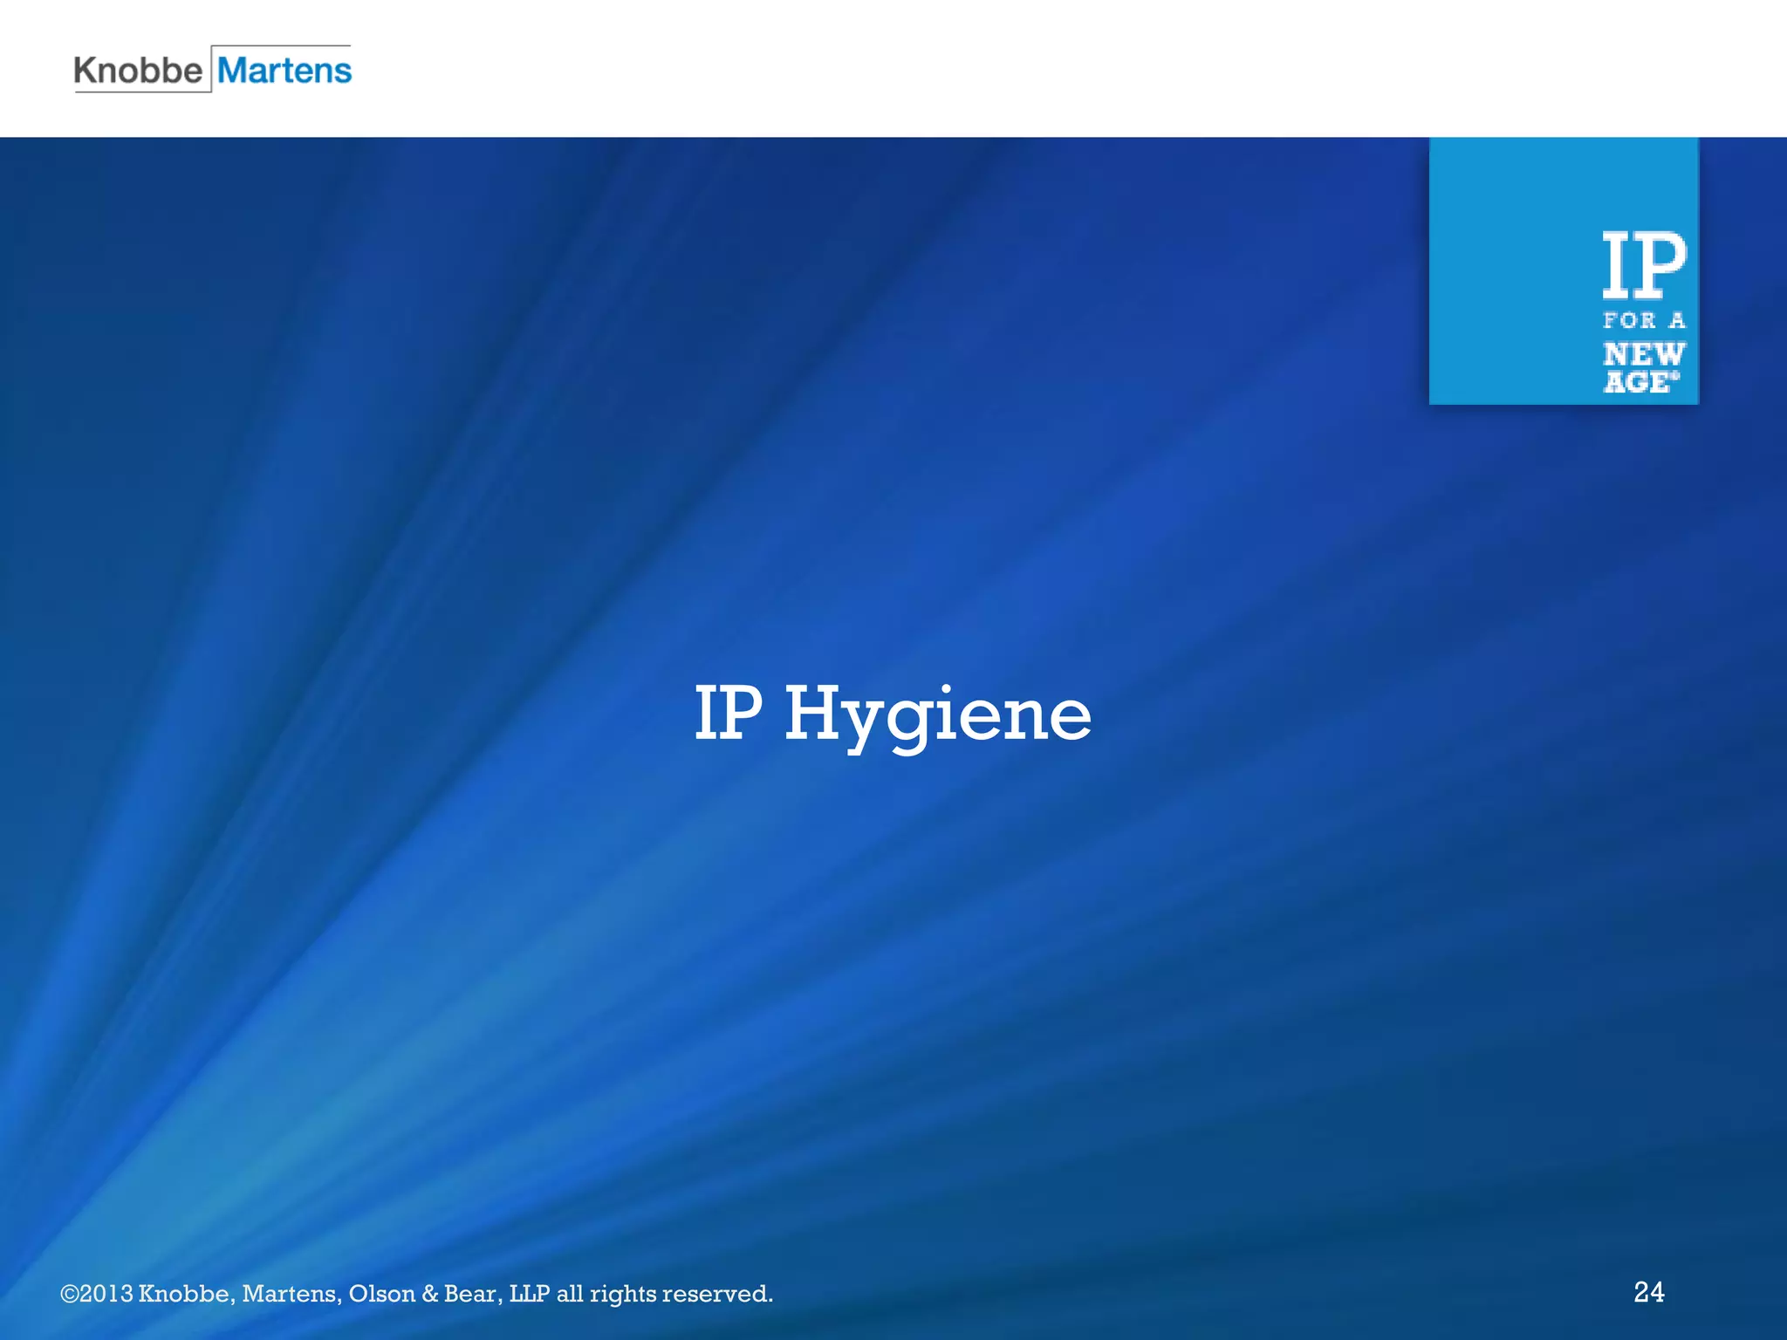Click the word IP in the slide title
Screen dimensions: 1787x1340
(727, 714)
